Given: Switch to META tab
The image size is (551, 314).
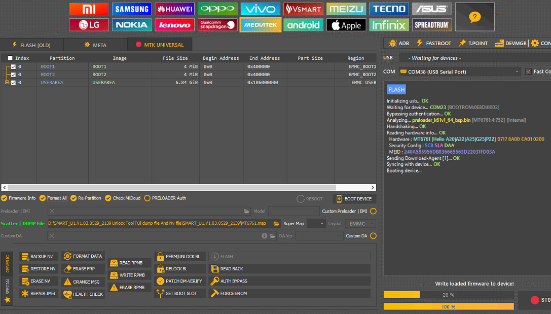Looking at the screenshot, I should click(x=95, y=45).
